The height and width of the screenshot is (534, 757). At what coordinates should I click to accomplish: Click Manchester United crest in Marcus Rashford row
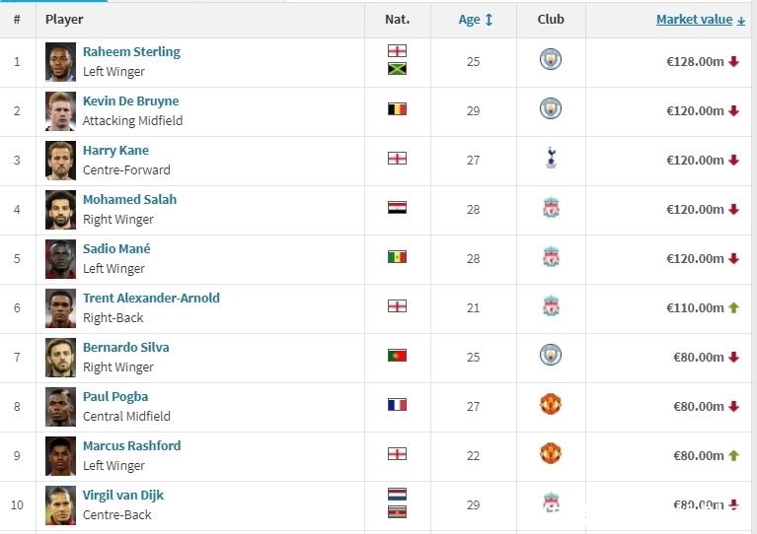[x=551, y=454]
